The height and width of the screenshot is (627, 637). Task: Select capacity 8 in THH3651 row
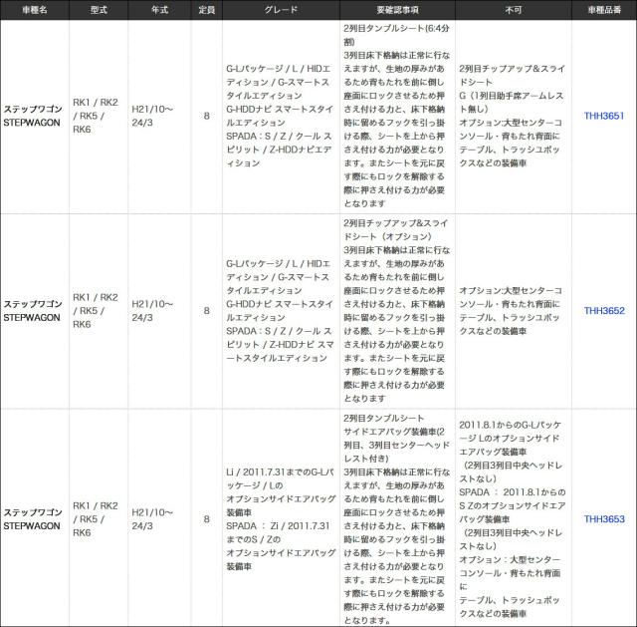pos(207,116)
